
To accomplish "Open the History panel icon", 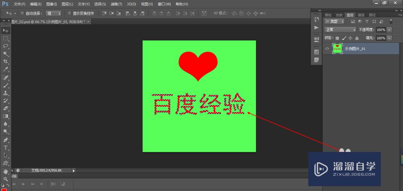I will 317,19.
